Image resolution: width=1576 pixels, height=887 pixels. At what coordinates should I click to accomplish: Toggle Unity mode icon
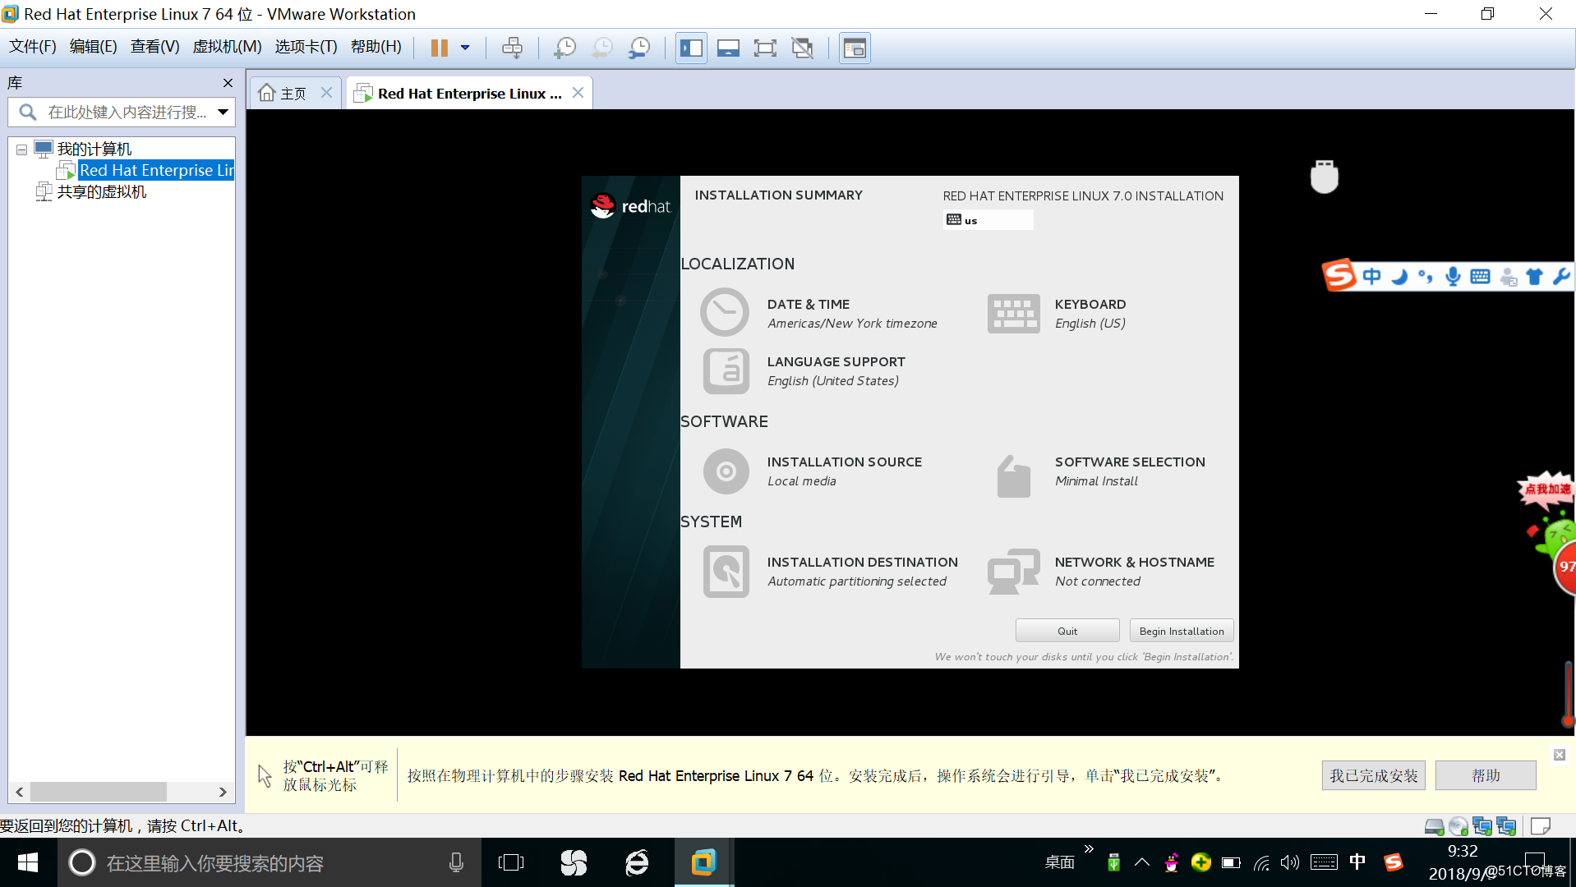802,48
